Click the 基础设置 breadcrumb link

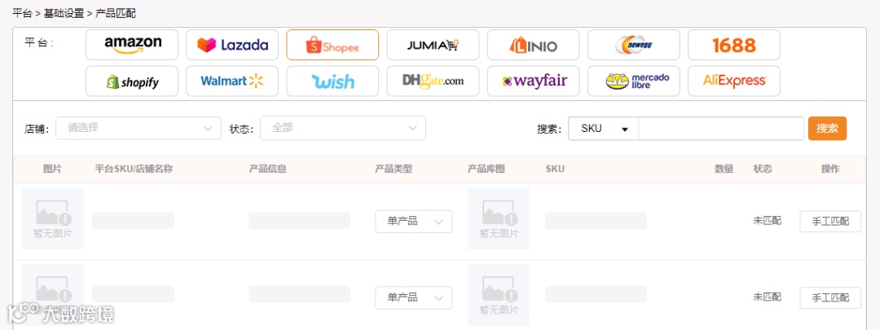point(64,14)
